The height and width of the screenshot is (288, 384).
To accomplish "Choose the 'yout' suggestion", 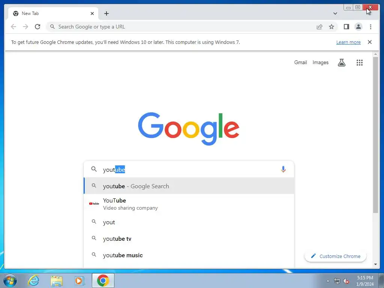I will pyautogui.click(x=189, y=222).
